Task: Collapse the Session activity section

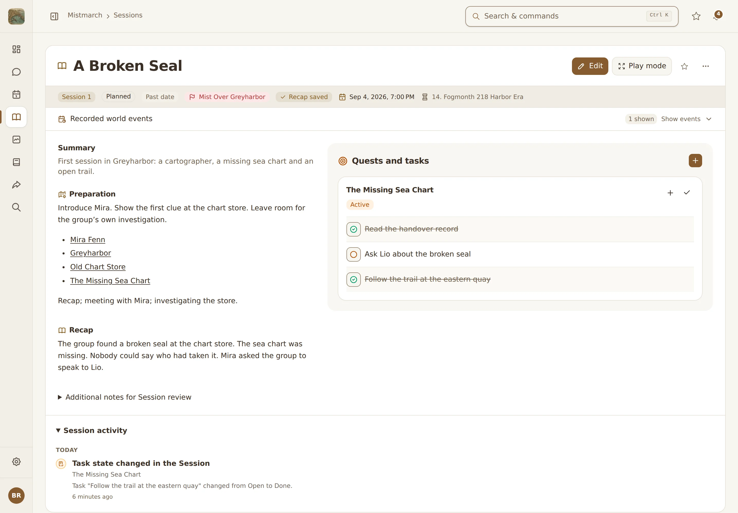Action: (x=92, y=430)
